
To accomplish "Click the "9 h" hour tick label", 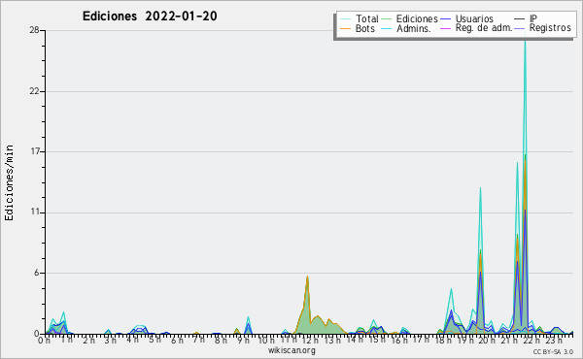I will click(x=243, y=340).
